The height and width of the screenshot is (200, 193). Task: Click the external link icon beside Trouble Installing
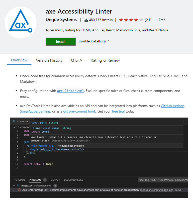coord(108,41)
